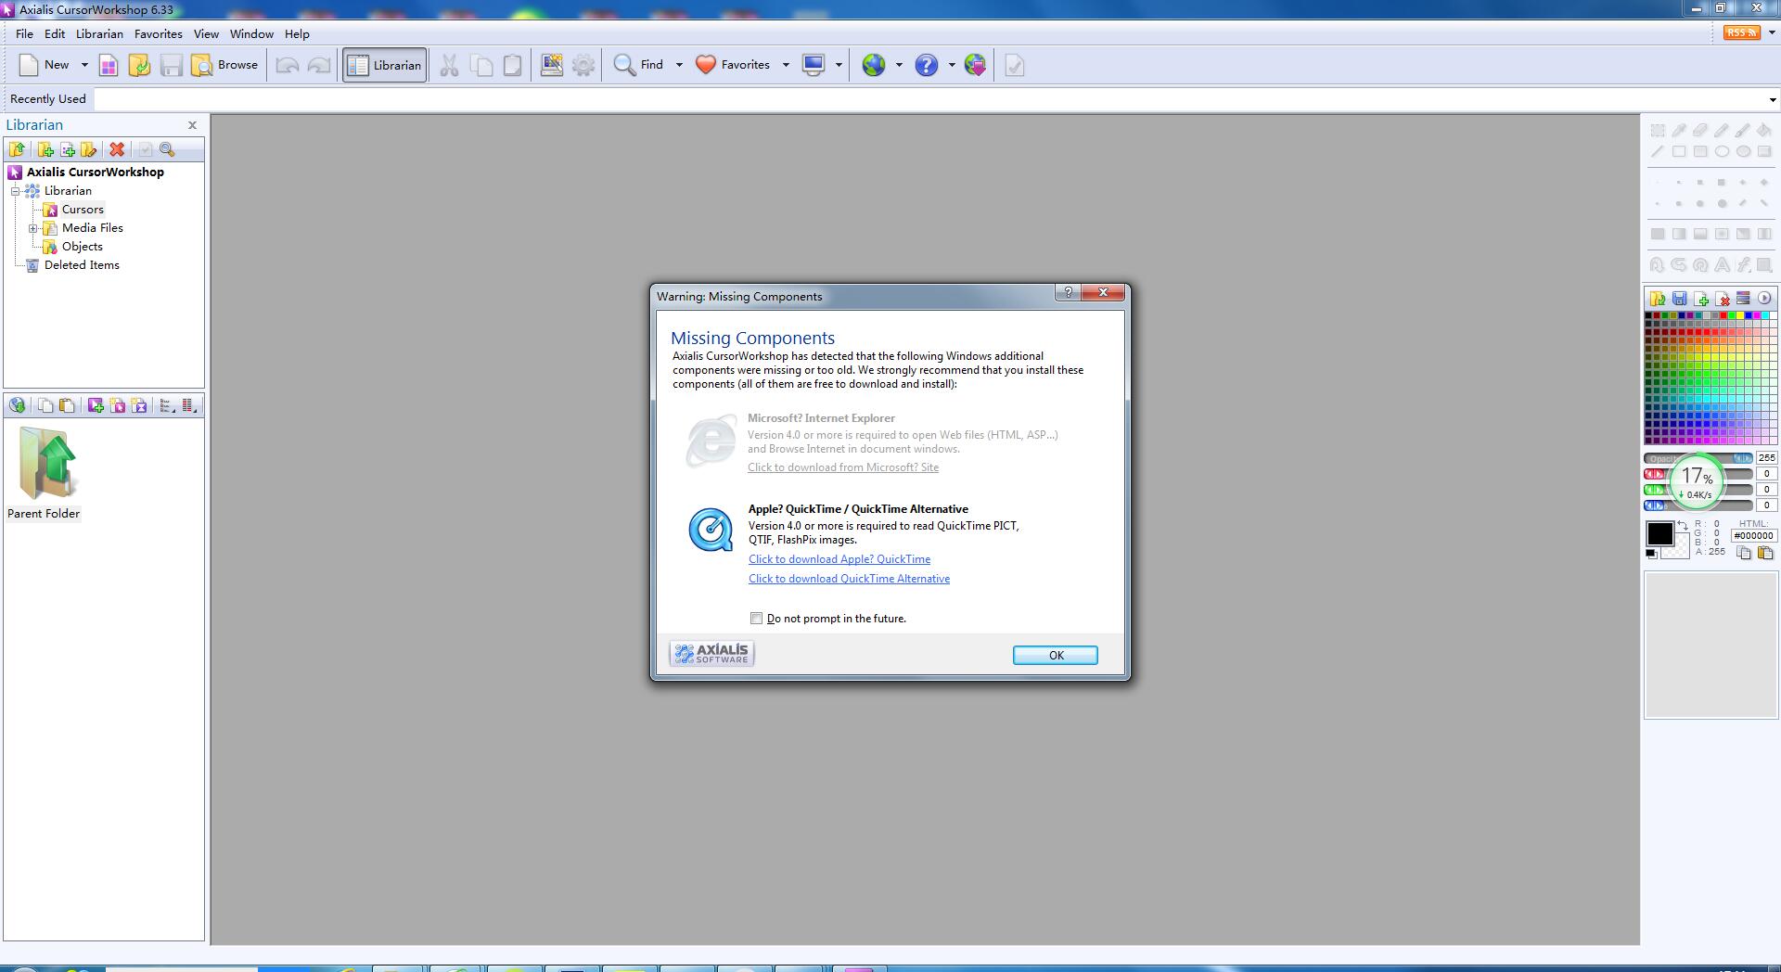Image resolution: width=1781 pixels, height=972 pixels.
Task: Open the Edit menu
Action: (x=55, y=33)
